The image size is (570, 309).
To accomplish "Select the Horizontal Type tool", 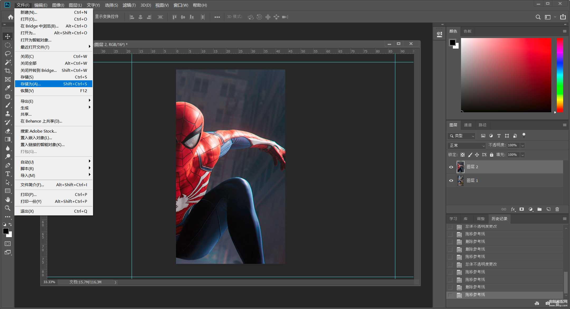I will point(8,174).
